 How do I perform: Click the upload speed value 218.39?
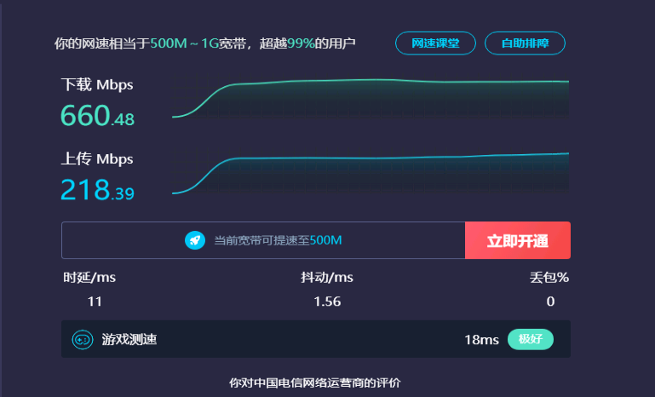[x=97, y=190]
